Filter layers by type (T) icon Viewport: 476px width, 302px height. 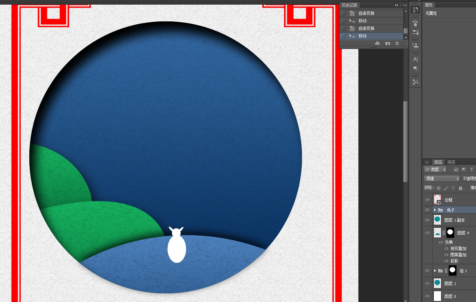click(472, 170)
